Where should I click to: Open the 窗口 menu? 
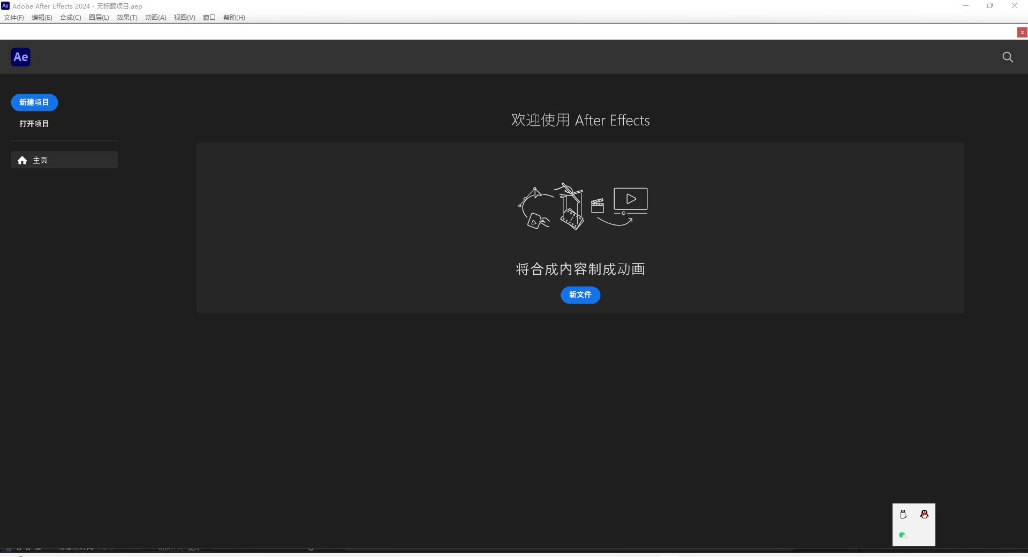point(209,17)
